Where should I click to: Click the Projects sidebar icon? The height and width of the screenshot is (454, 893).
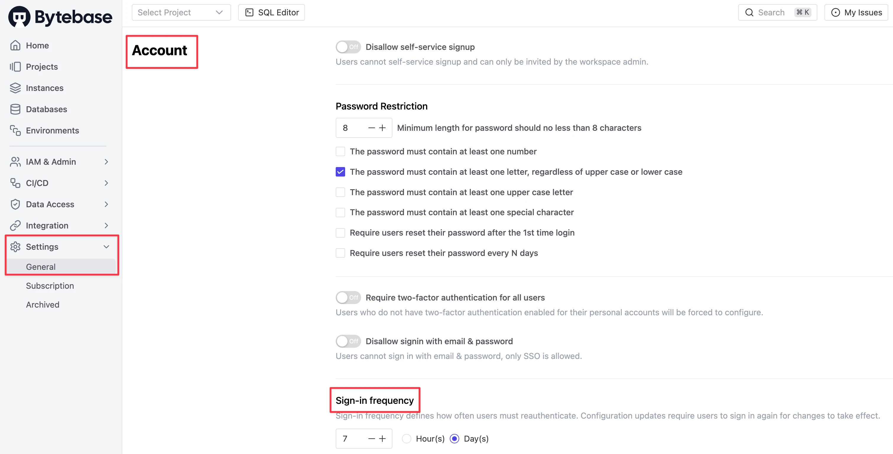click(x=15, y=66)
